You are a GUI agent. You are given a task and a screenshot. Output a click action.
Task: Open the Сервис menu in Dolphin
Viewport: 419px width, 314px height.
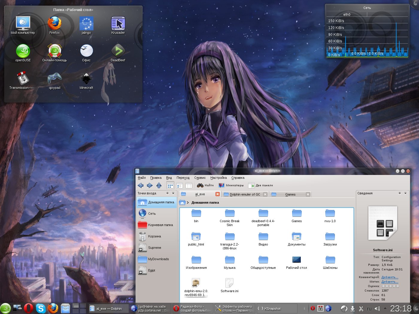pos(200,178)
